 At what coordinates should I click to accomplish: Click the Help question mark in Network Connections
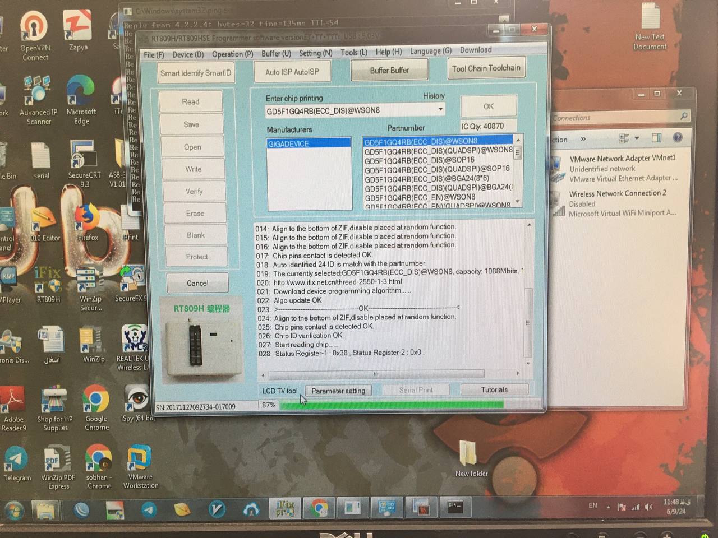click(677, 137)
